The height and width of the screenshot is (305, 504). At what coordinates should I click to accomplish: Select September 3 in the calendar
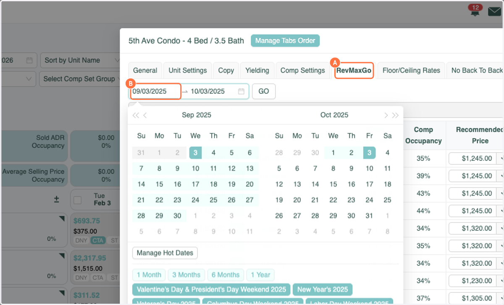click(195, 153)
